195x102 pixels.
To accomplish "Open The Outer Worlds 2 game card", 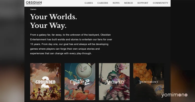I will point(80,81).
